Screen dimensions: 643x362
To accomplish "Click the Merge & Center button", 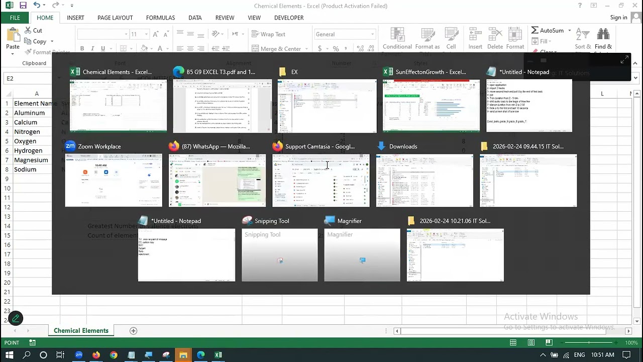I will coord(276,49).
